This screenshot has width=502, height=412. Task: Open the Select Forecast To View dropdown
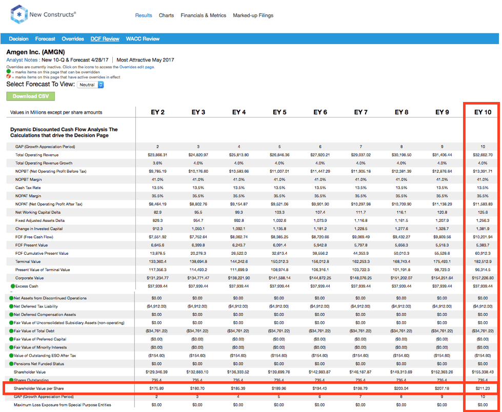click(x=90, y=85)
